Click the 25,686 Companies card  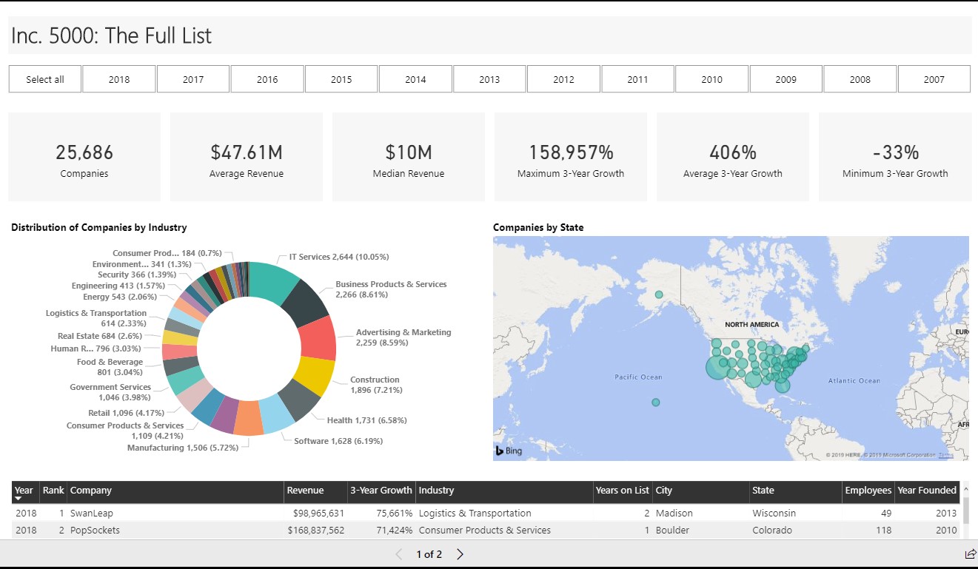[x=84, y=157]
